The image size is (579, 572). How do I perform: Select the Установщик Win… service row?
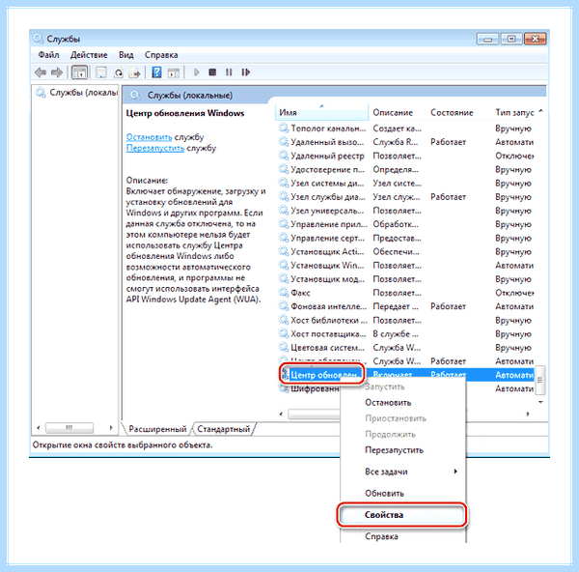pyautogui.click(x=406, y=265)
